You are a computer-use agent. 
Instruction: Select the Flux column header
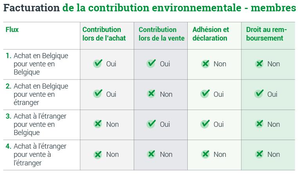(12, 30)
